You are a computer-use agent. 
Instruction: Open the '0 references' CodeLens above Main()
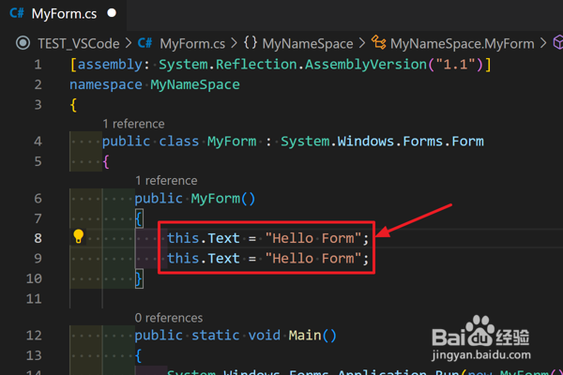[x=169, y=319]
